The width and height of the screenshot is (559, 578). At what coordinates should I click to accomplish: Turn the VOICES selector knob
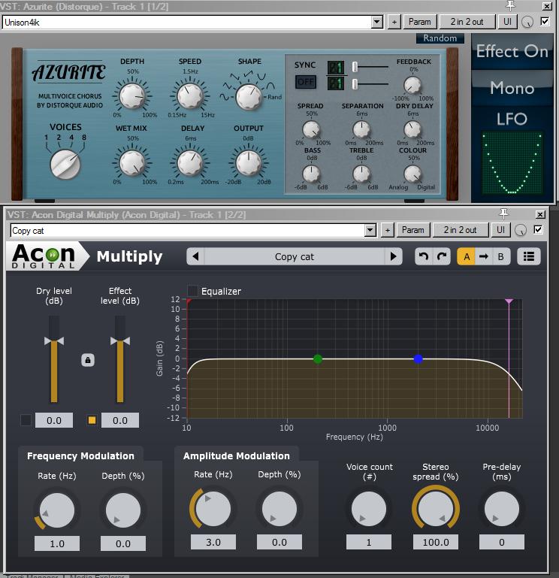click(65, 165)
